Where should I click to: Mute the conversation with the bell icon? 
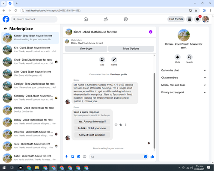pyautogui.click(x=178, y=57)
